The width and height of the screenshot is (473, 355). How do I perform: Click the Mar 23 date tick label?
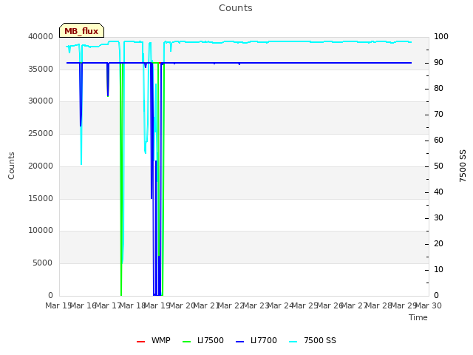(x=256, y=305)
